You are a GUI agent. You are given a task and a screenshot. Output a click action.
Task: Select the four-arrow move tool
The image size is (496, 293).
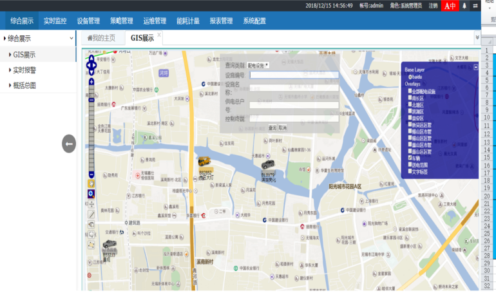(x=91, y=204)
